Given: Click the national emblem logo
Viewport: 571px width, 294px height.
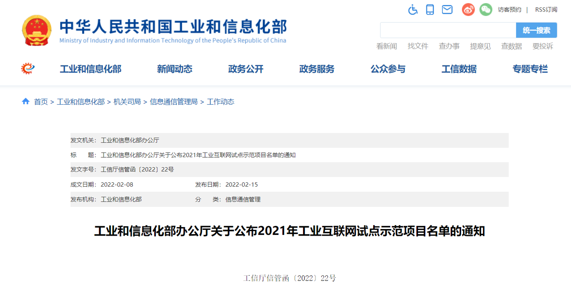Looking at the screenshot, I should 36,31.
